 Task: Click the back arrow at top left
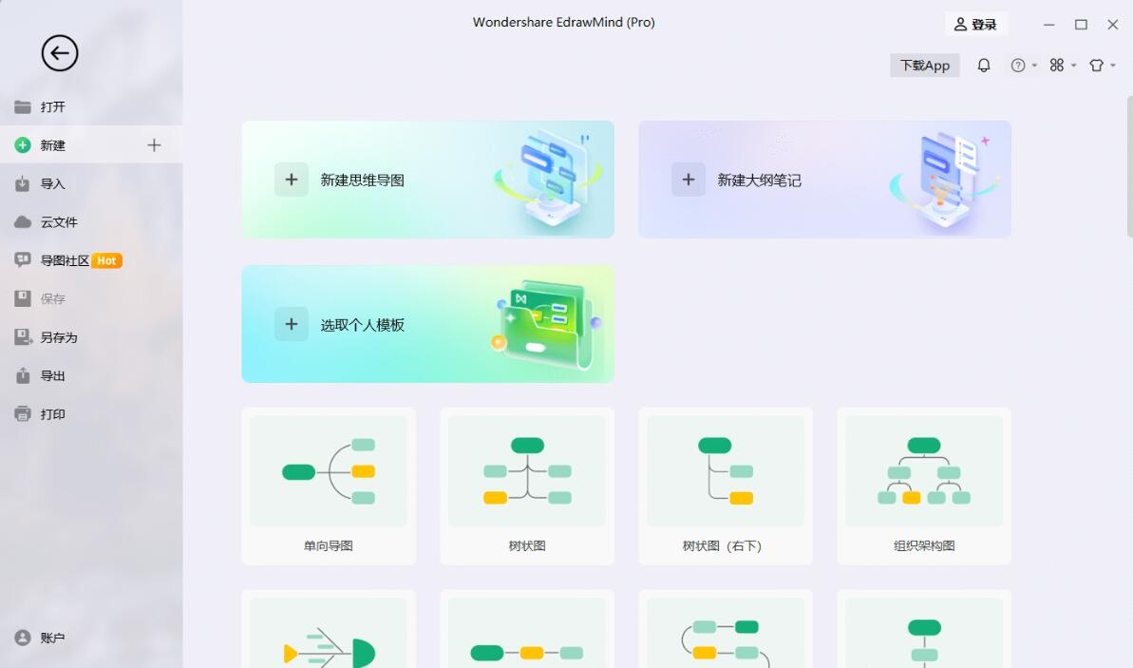click(59, 53)
